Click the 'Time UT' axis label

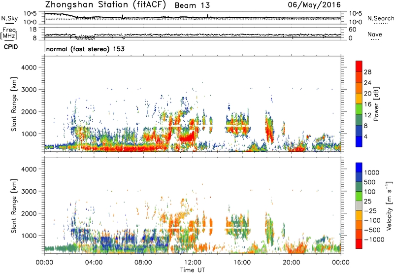pos(193,270)
